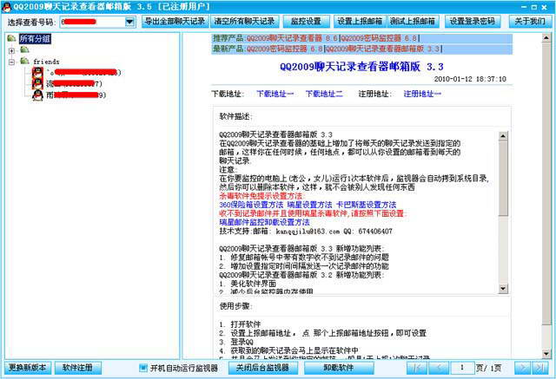Viewport: 556px width, 379px height.
Task: Click 下载地址一 download link
Action: (275, 95)
